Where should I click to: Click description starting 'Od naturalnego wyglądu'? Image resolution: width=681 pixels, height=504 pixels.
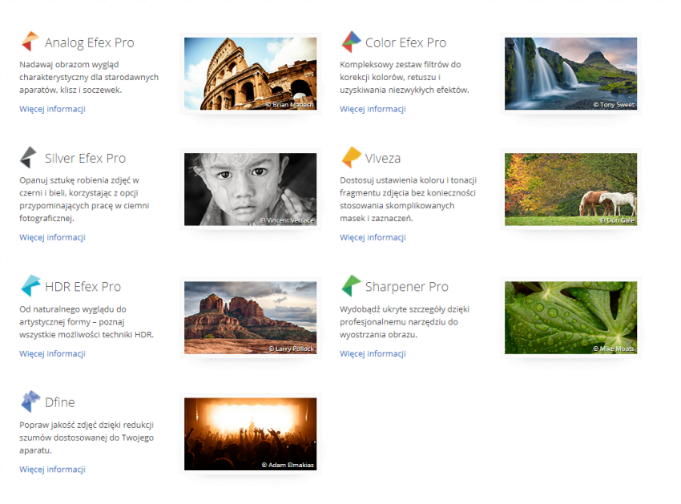point(87,322)
